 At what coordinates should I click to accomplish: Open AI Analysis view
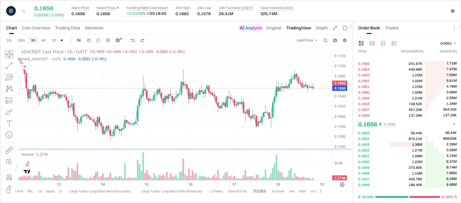pyautogui.click(x=251, y=28)
